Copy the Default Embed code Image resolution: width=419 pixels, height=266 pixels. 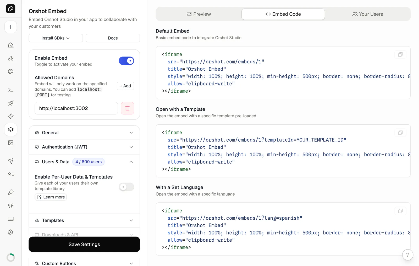tap(400, 54)
